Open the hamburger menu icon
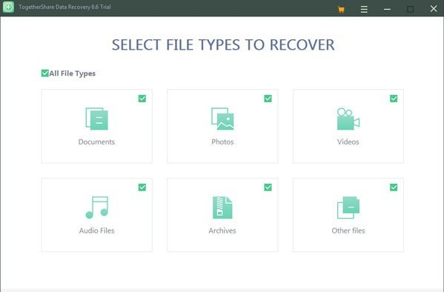 [x=364, y=10]
